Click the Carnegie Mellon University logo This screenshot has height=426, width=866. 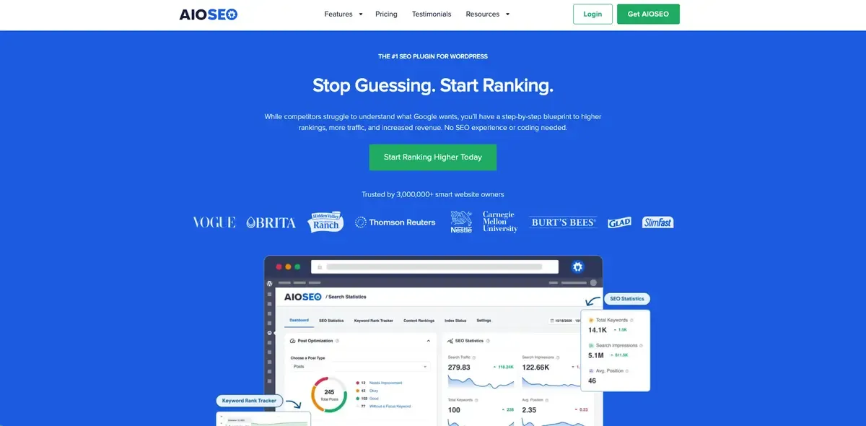(x=500, y=222)
